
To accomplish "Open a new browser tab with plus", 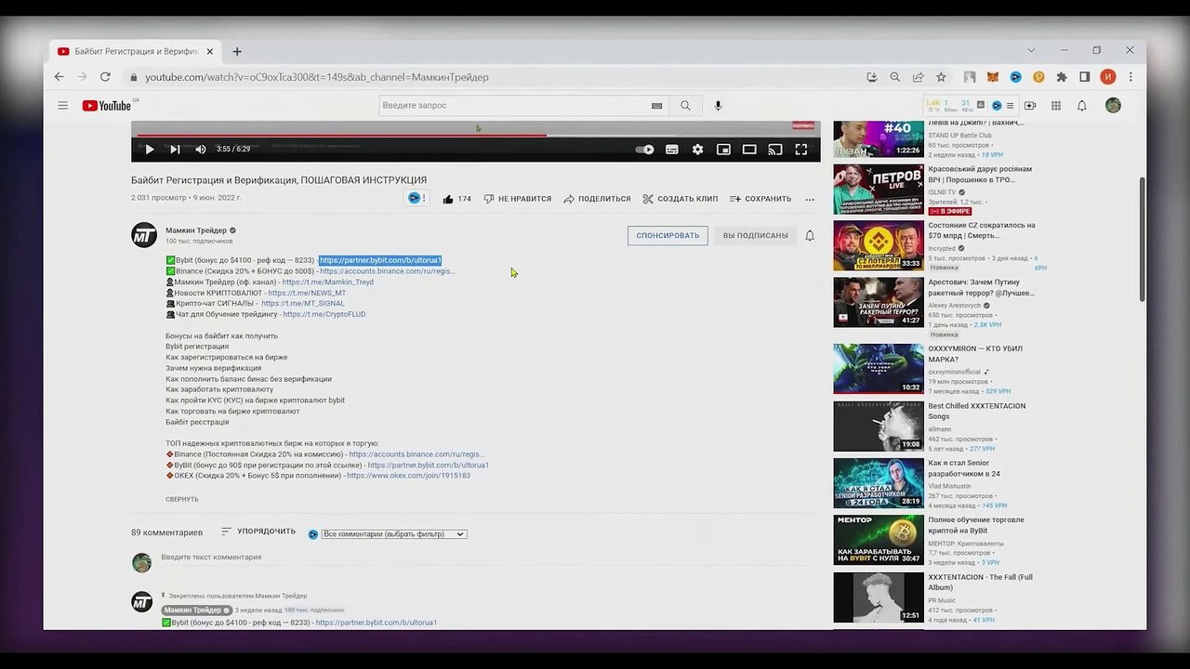I will [237, 51].
